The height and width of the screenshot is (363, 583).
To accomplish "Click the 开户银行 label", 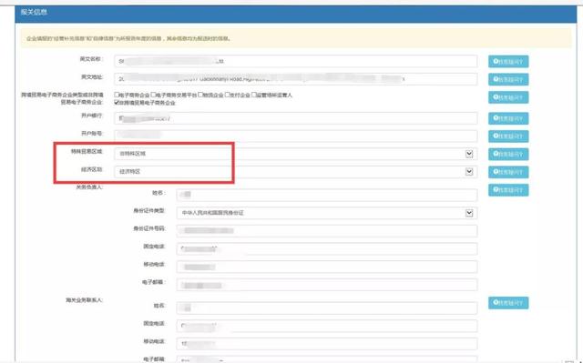I will pyautogui.click(x=91, y=116).
